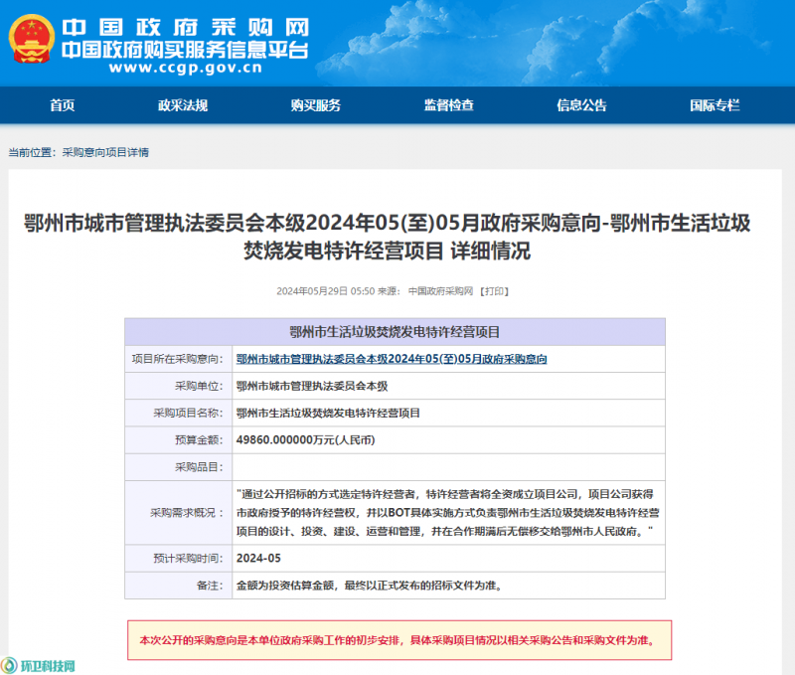Click the budget value 49860.000000万元
This screenshot has height=675, width=795.
click(x=305, y=439)
